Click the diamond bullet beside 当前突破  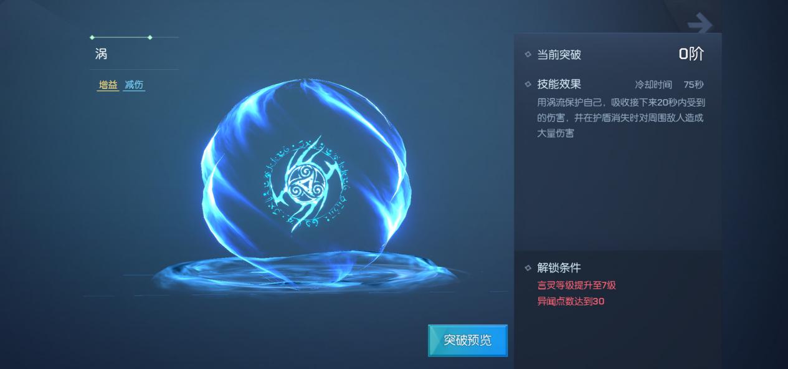(x=528, y=55)
